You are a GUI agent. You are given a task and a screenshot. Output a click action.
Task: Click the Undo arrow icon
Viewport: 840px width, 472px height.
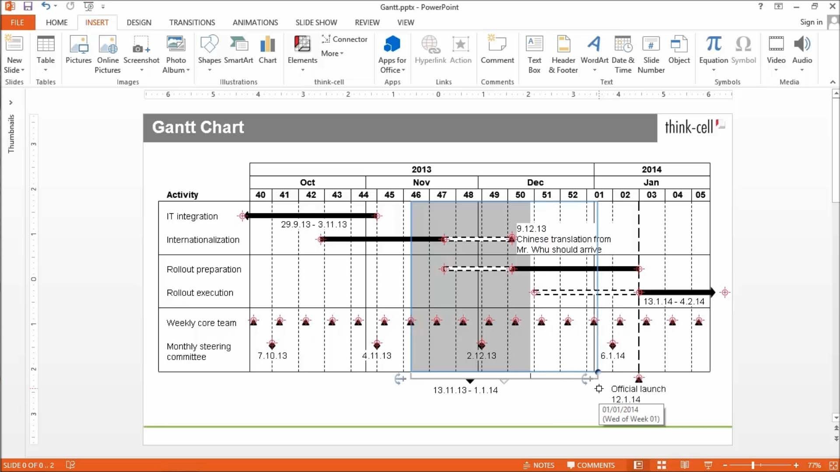(45, 6)
